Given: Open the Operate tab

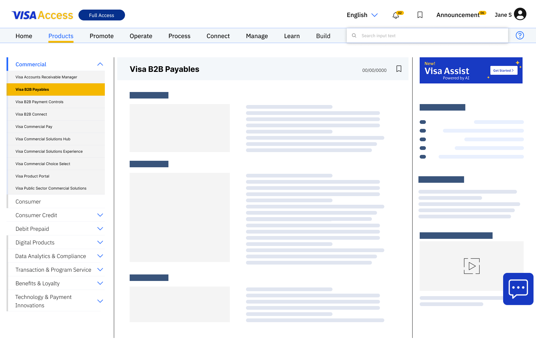Looking at the screenshot, I should coord(141,36).
